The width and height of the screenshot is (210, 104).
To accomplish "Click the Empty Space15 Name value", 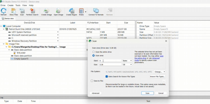I will pos(161,29).
